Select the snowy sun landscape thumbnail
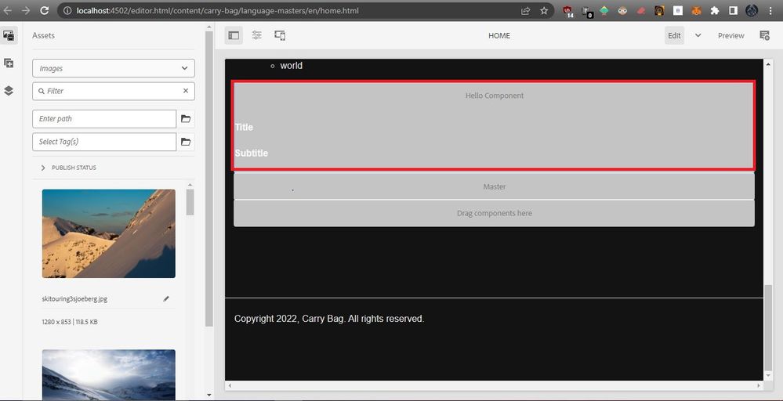 108,374
